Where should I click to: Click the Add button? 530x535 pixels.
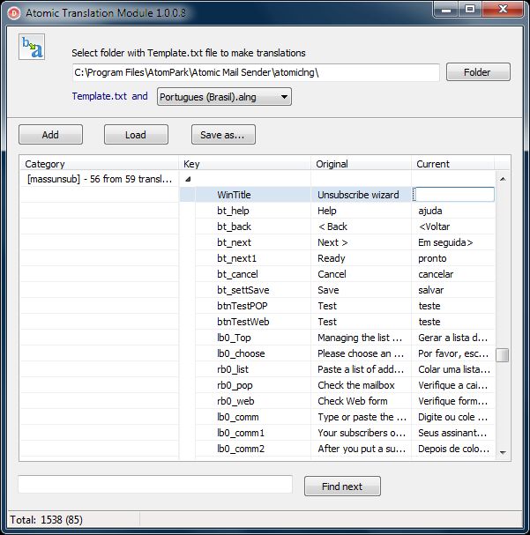pos(50,135)
